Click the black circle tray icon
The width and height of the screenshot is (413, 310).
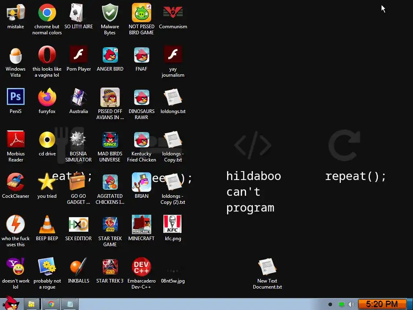(330, 304)
